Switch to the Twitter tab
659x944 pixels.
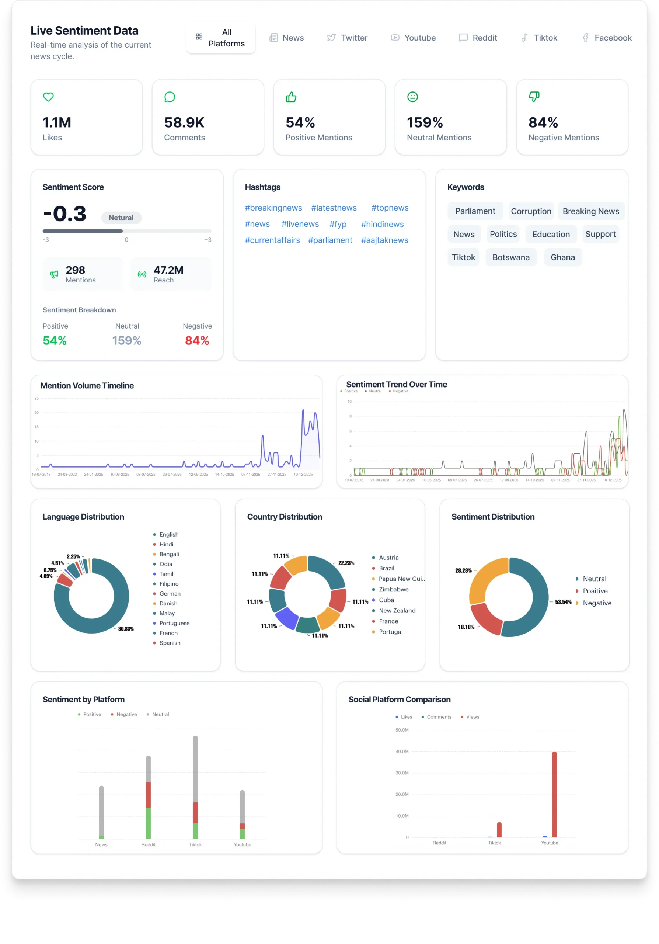pyautogui.click(x=347, y=38)
